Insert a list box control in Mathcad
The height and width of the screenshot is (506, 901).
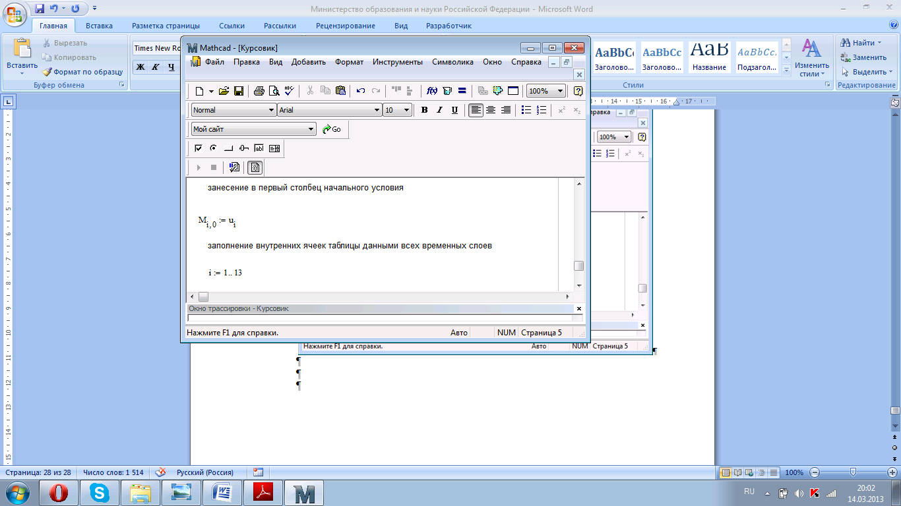pyautogui.click(x=274, y=148)
